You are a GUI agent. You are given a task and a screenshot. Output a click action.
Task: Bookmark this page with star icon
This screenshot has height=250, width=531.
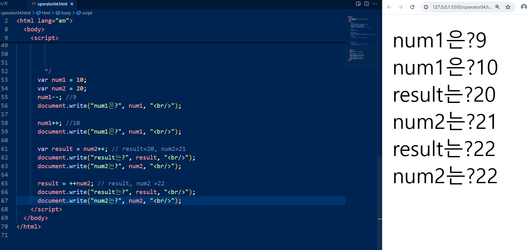pos(508,7)
